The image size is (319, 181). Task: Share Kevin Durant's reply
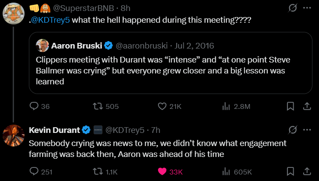[307, 172]
